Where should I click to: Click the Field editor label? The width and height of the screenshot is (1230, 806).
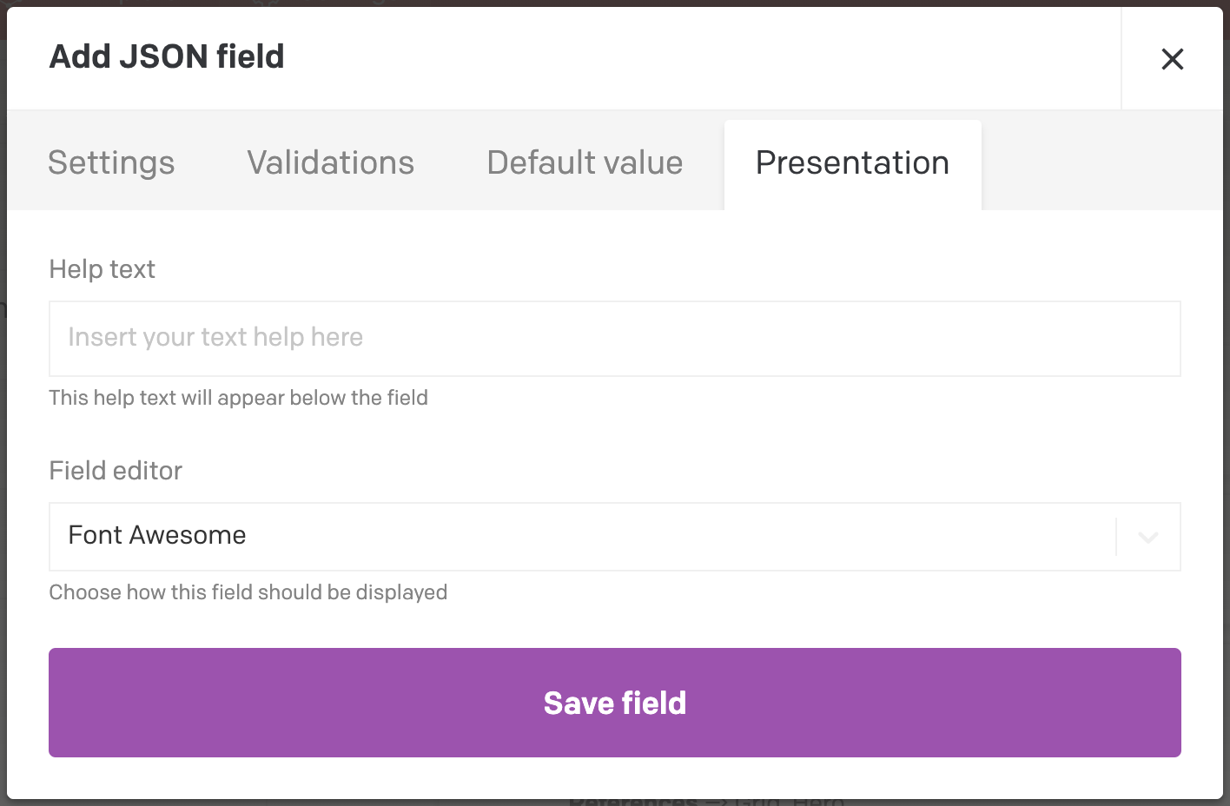pyautogui.click(x=116, y=471)
